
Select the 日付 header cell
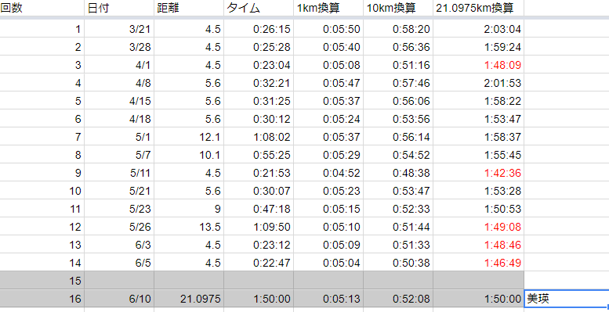tap(119, 8)
